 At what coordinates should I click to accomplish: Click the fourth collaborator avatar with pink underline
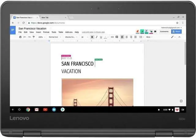[151, 31]
